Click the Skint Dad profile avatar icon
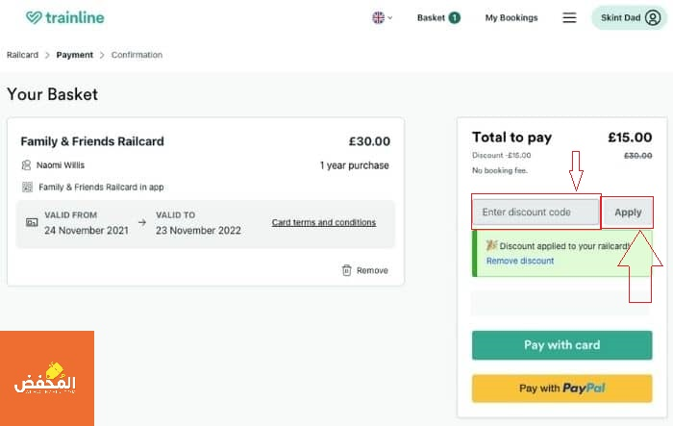Screen dimensions: 673x426 653,17
